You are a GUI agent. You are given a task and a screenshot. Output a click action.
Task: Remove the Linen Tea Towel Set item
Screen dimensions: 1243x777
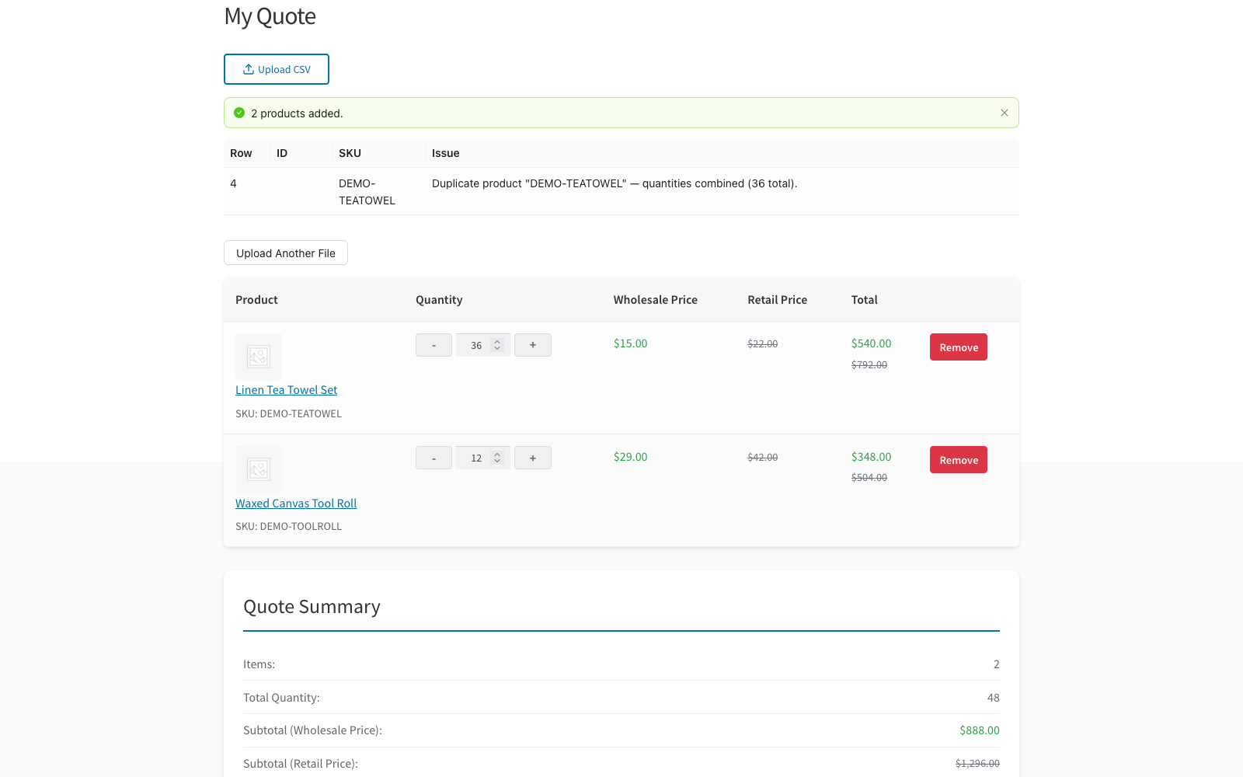pos(959,347)
